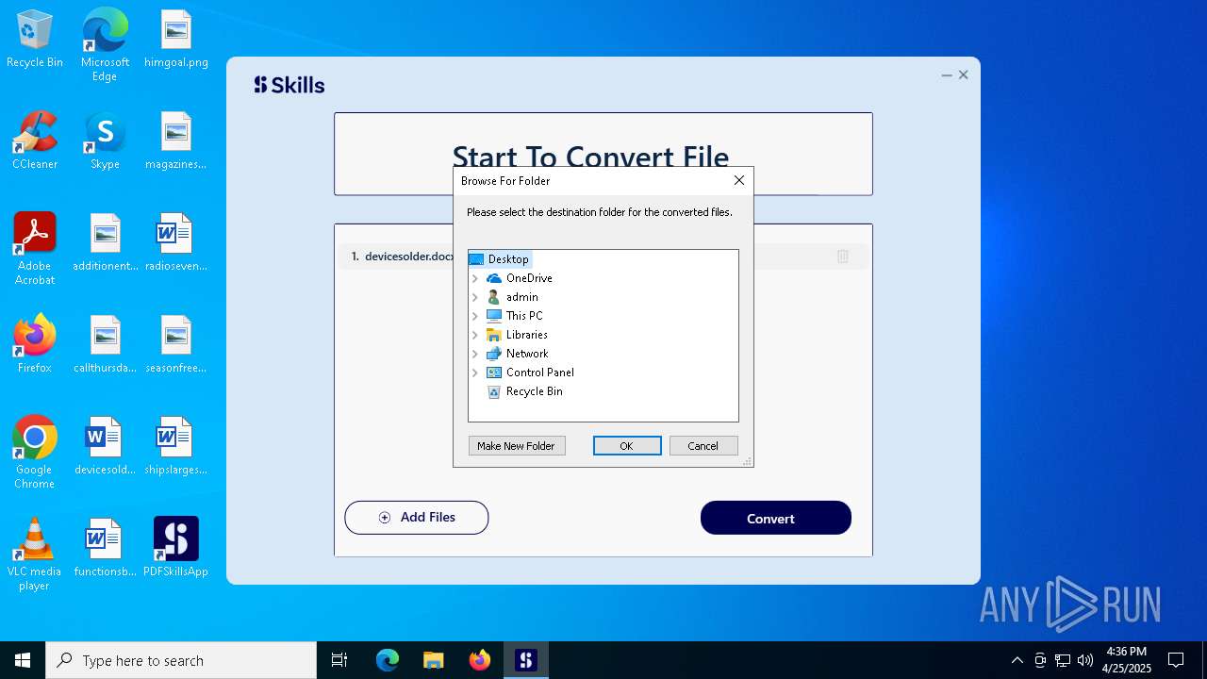1207x679 pixels.
Task: Launch CCleaner desktop shortcut
Action: [x=35, y=141]
